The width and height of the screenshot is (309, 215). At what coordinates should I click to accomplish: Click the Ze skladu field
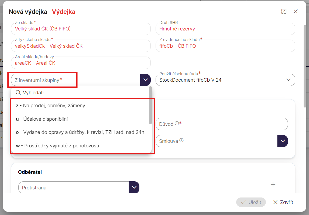tap(81, 29)
